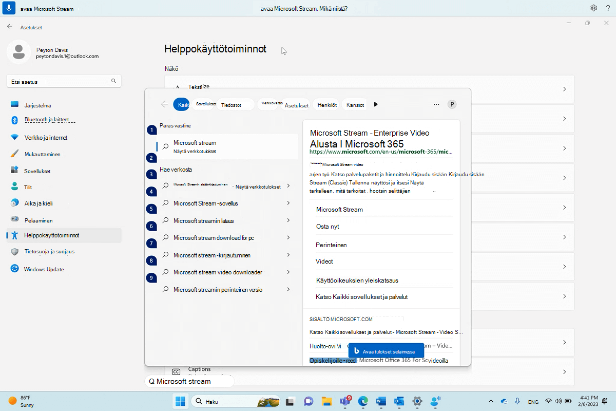Open Windows Start button on taskbar
The image size is (616, 411).
(x=181, y=401)
